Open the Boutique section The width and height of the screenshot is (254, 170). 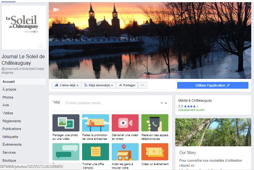click(9, 160)
